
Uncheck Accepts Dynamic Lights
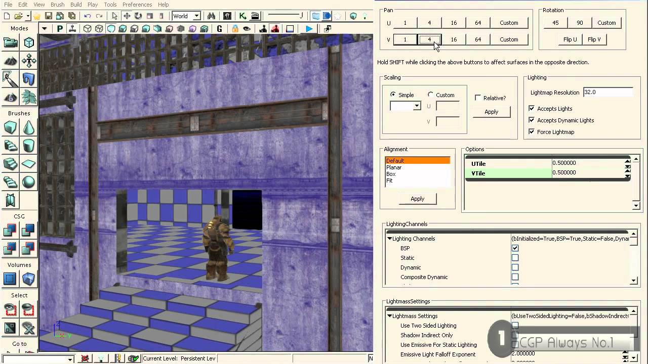pos(532,120)
